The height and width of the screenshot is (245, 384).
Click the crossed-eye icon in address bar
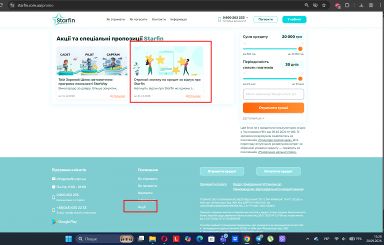click(x=315, y=5)
